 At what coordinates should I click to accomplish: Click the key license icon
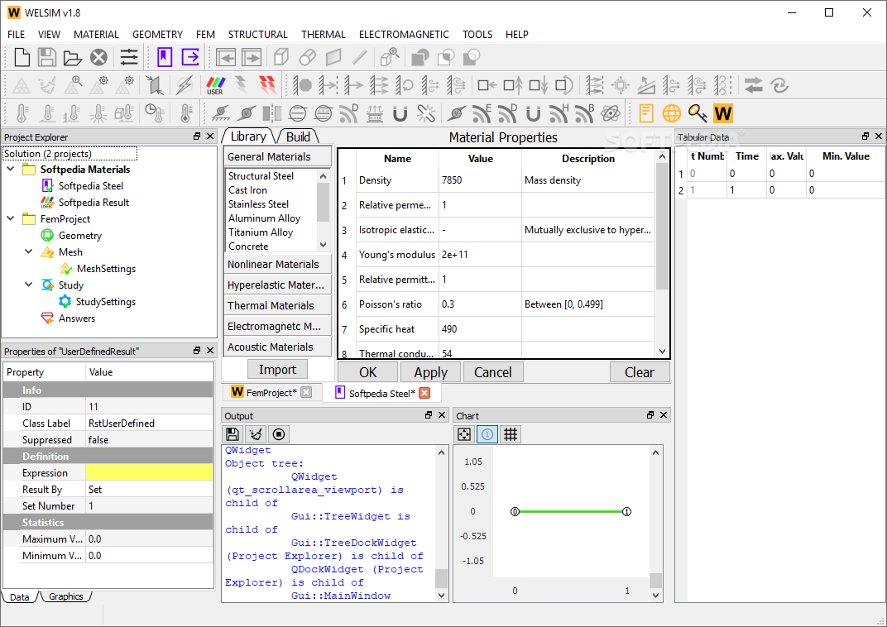click(698, 113)
